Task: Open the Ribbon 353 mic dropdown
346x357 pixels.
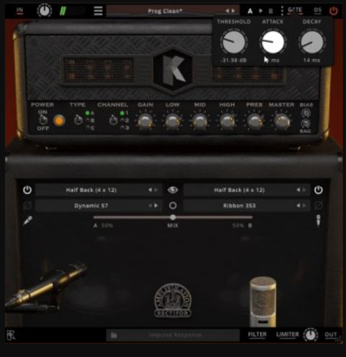Action: 239,205
